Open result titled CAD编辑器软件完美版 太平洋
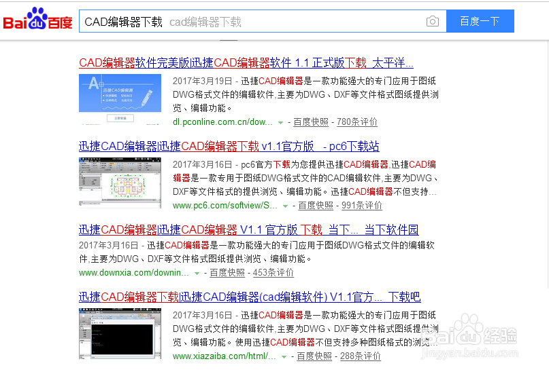Viewport: 549px width, 372px height. point(246,63)
